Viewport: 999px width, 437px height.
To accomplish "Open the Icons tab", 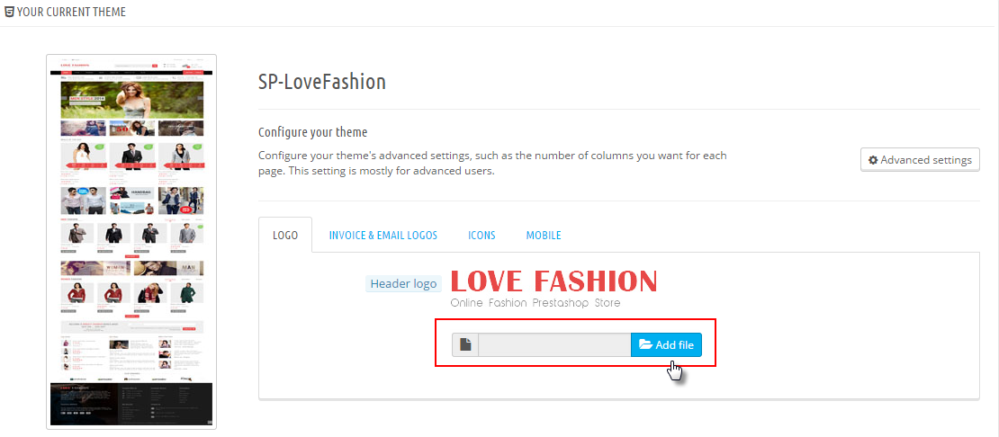I will pos(481,236).
